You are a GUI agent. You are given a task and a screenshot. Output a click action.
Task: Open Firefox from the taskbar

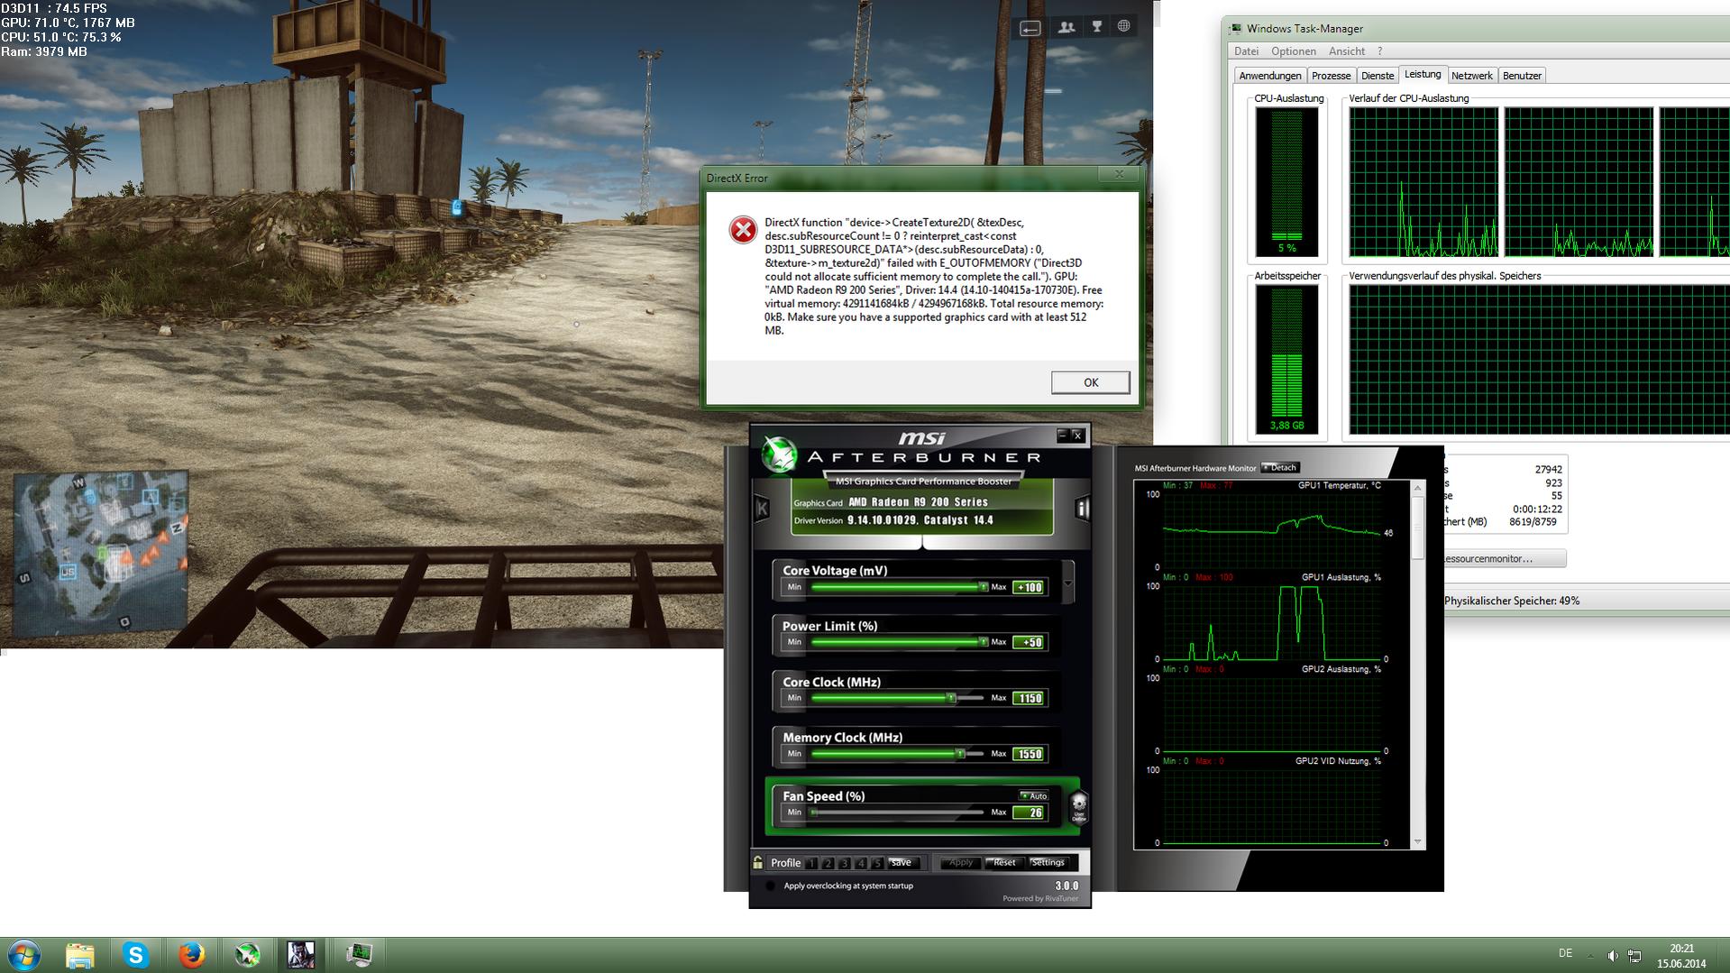point(191,954)
